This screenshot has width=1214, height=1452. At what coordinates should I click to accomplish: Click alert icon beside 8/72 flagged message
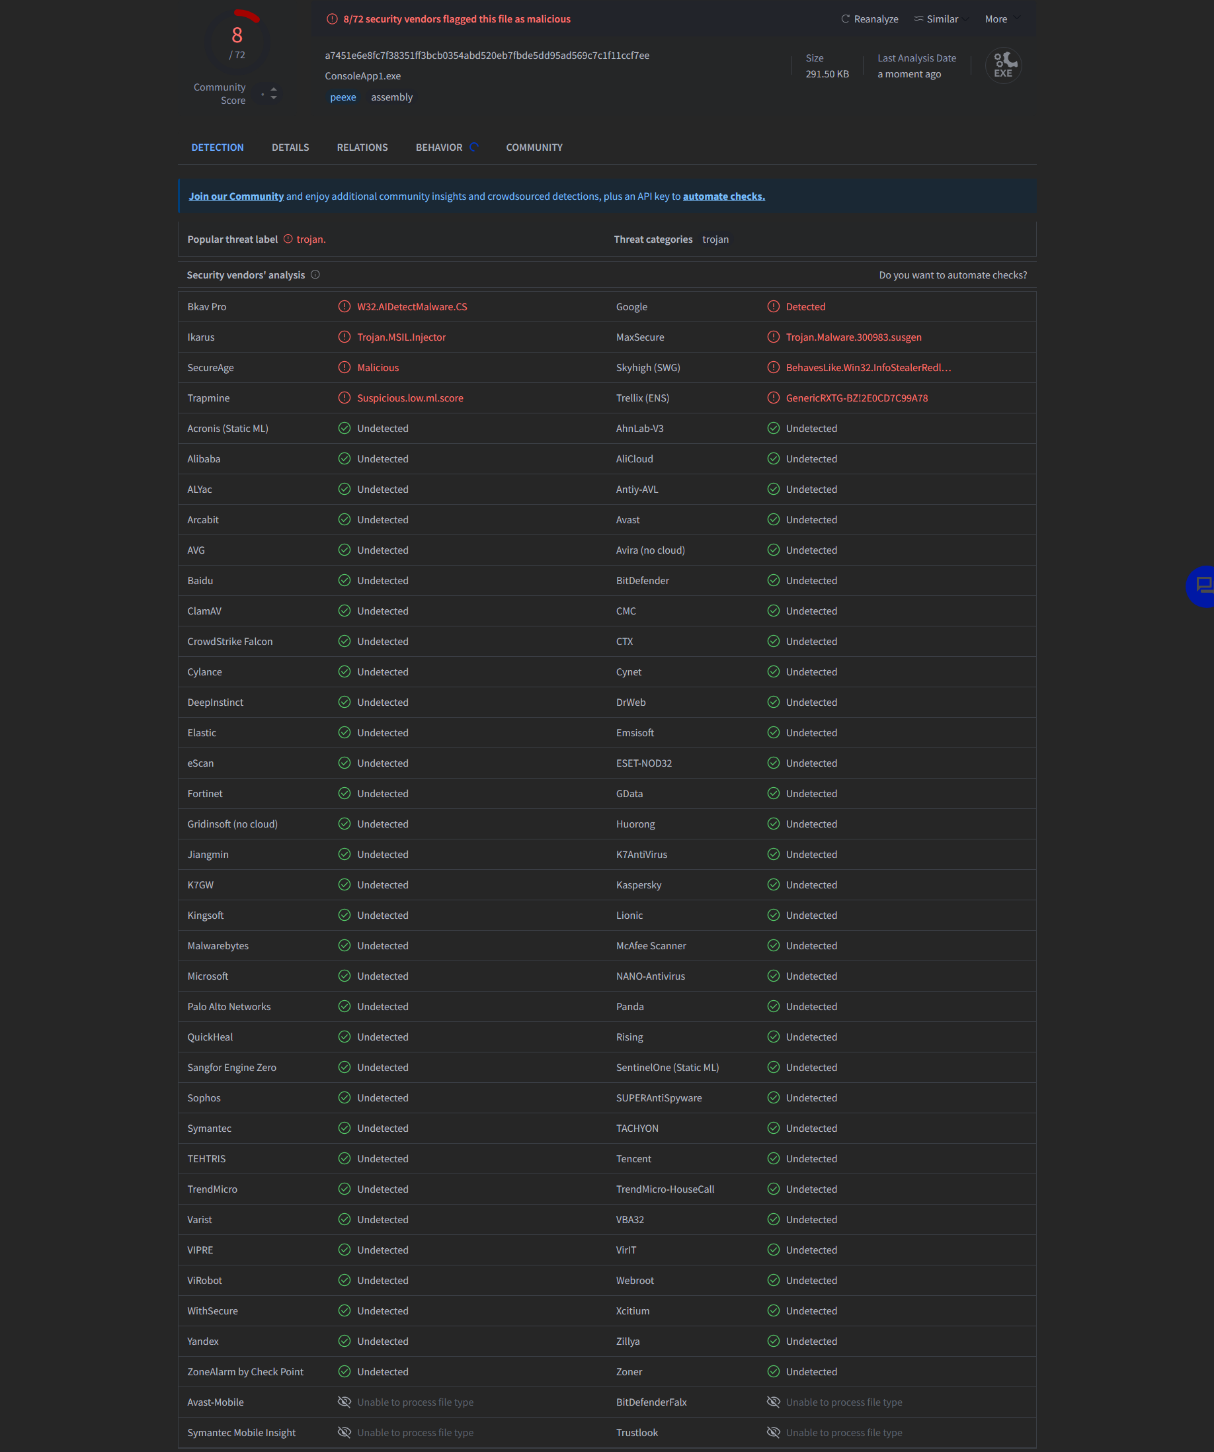pos(333,19)
